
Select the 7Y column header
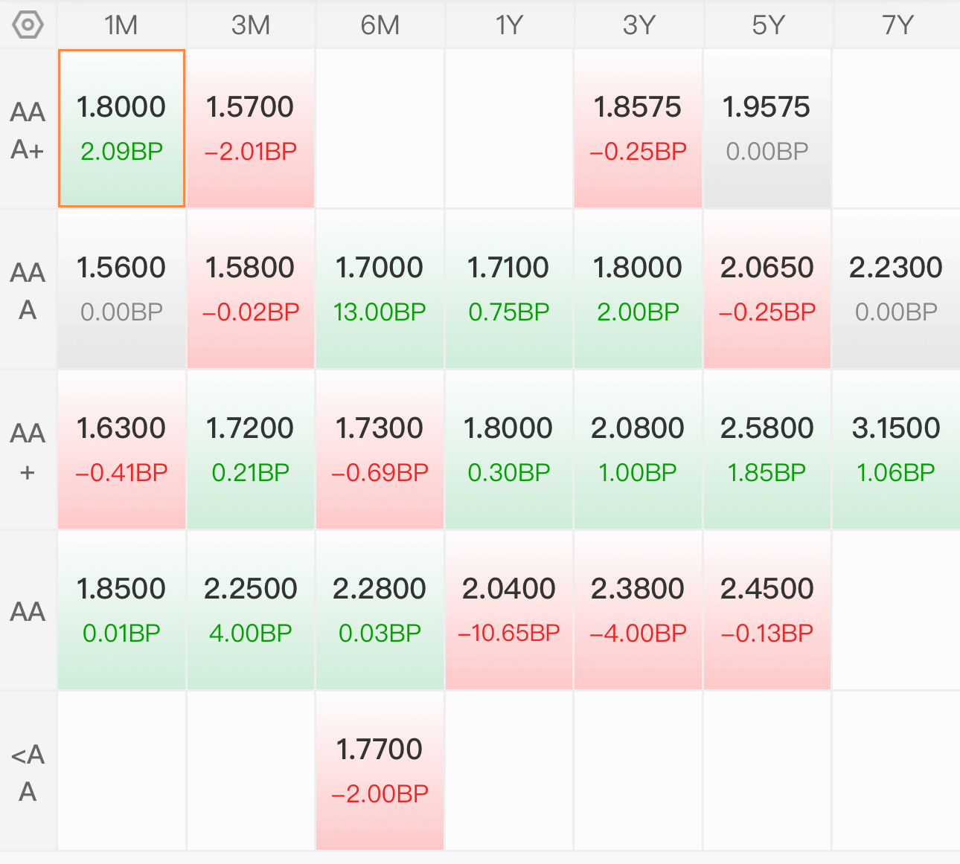897,25
